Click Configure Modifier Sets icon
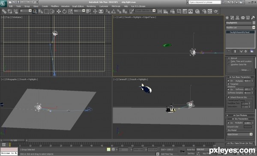 coord(252,51)
